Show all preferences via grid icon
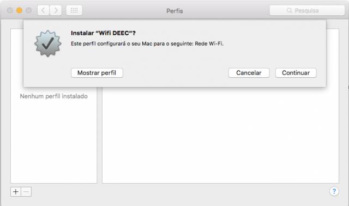The width and height of the screenshot is (349, 206). click(74, 10)
